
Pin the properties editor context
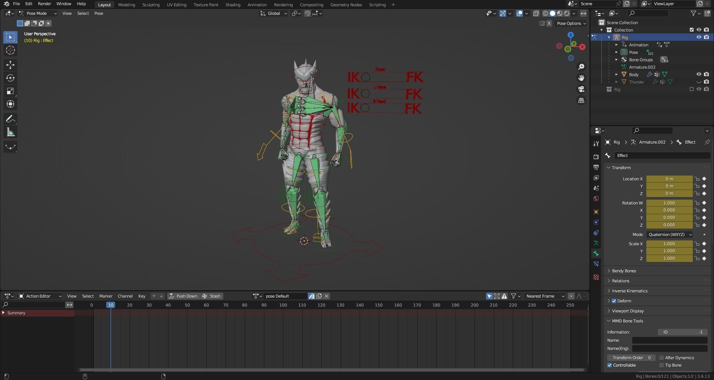click(x=707, y=142)
